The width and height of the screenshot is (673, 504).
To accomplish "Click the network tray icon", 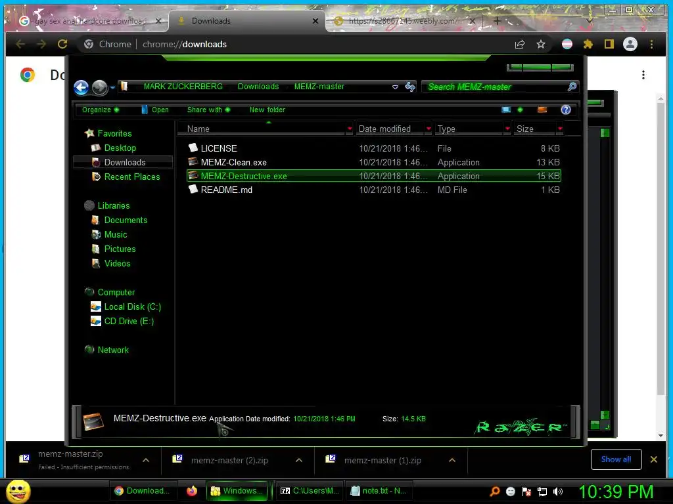I will pyautogui.click(x=542, y=492).
